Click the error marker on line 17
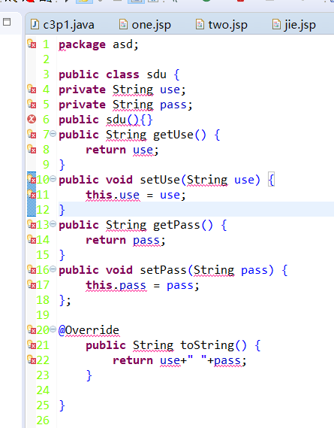The height and width of the screenshot is (428, 334). click(32, 284)
